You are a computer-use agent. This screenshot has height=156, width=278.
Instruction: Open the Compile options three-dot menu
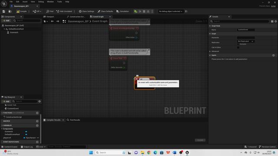pyautogui.click(x=29, y=11)
